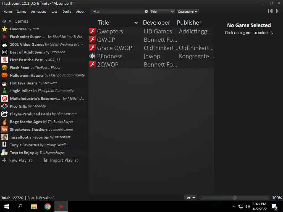Click the Molleindustria's Recommendations playlist icon

tap(4, 99)
